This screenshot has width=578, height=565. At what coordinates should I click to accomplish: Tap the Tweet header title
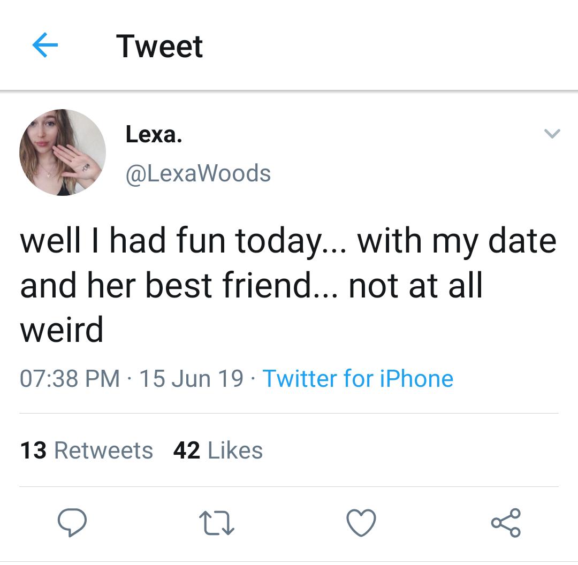point(159,47)
